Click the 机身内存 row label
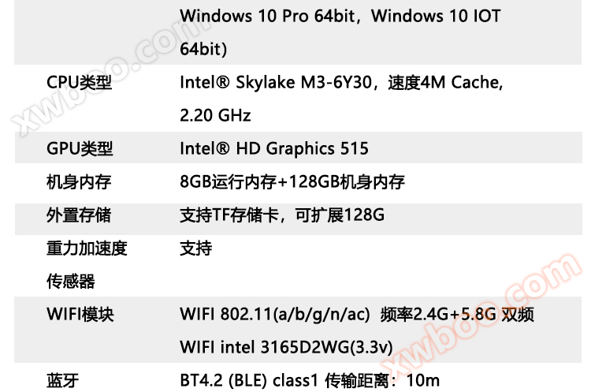The image size is (591, 392). [x=79, y=182]
